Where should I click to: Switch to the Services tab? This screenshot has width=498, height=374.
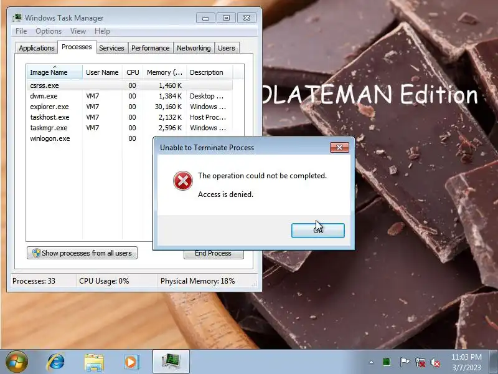[x=112, y=48]
